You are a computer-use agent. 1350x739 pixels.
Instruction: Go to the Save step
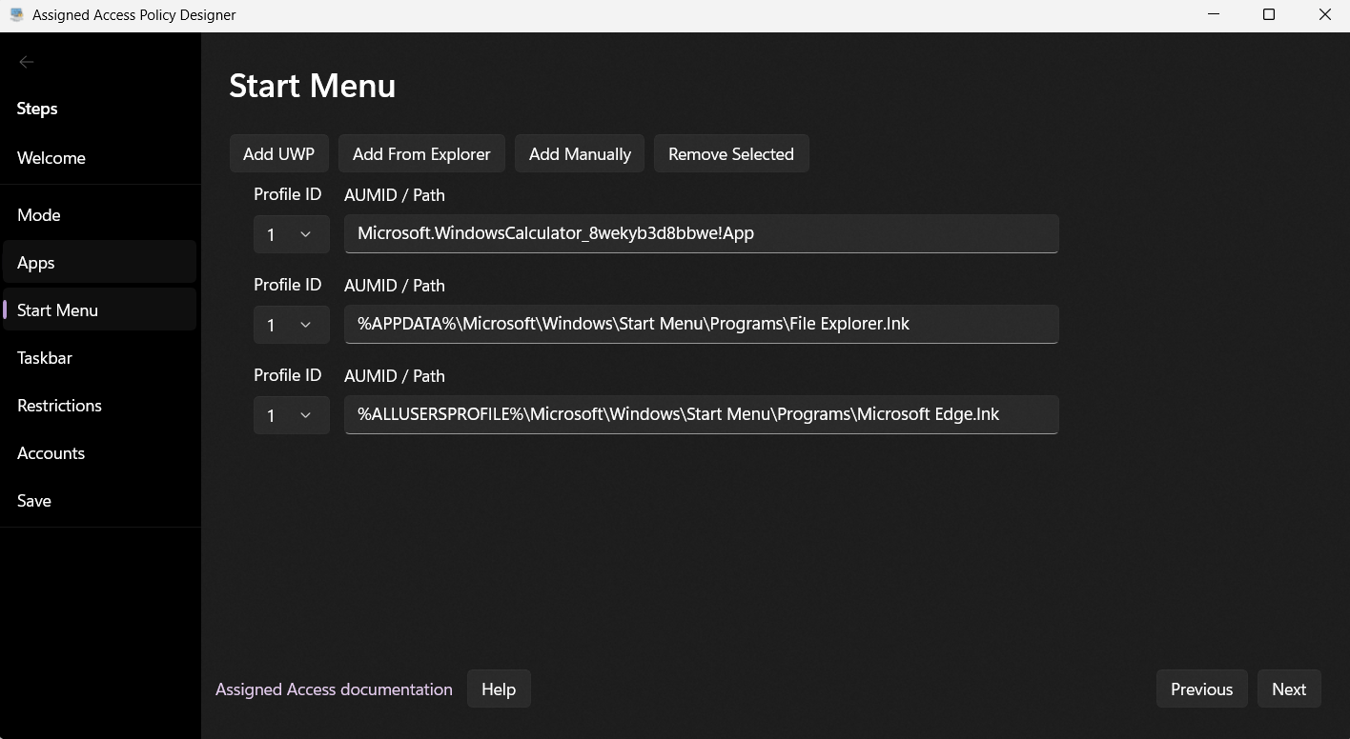33,500
